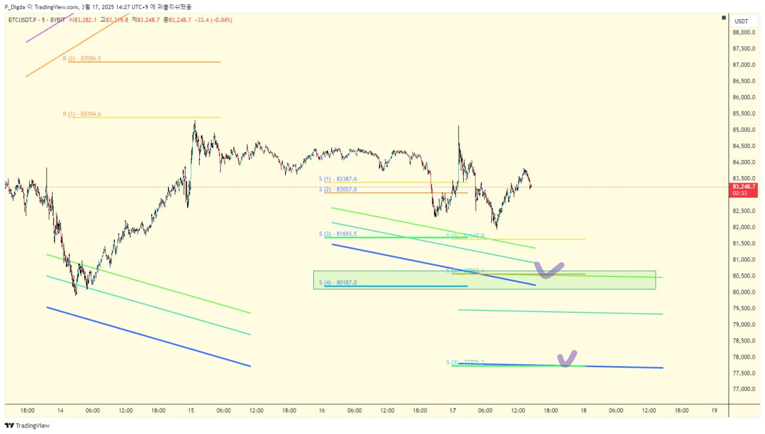
Task: Select the S (2) - 83057.0 support label
Action: tap(338, 189)
